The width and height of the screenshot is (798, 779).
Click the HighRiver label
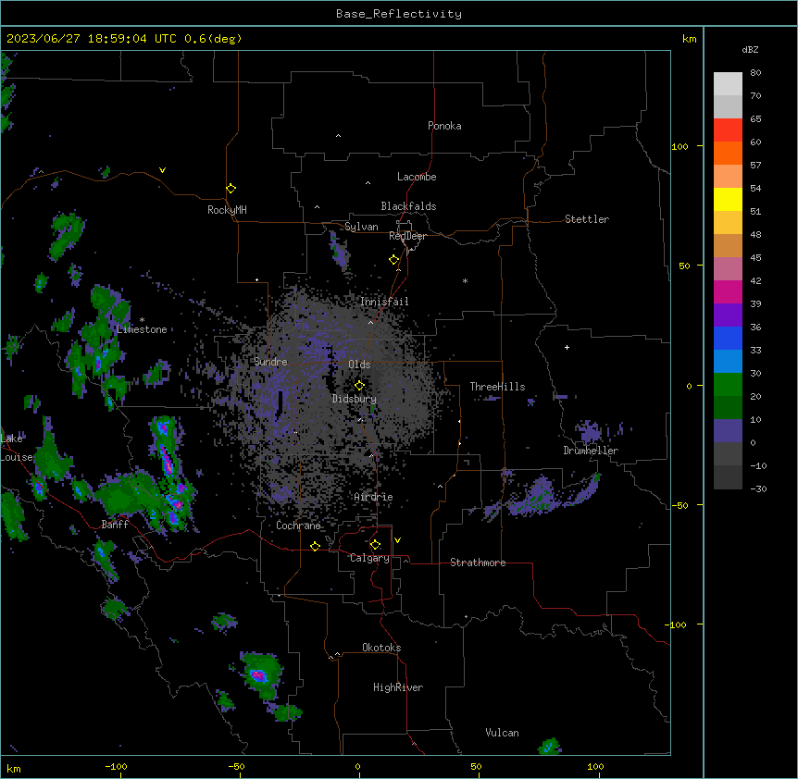398,687
